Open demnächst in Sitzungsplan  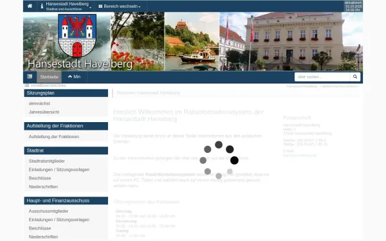click(x=39, y=103)
